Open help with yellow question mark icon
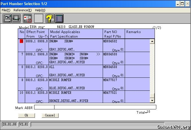This screenshot has height=130, width=191. click(50, 18)
